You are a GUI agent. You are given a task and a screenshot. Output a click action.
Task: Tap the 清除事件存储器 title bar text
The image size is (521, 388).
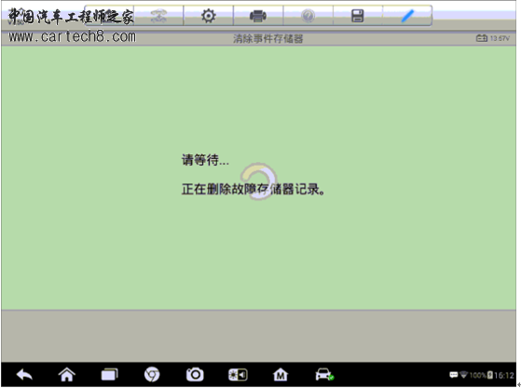(267, 39)
